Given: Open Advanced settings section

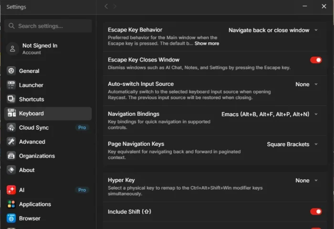Looking at the screenshot, I should 48,141.
